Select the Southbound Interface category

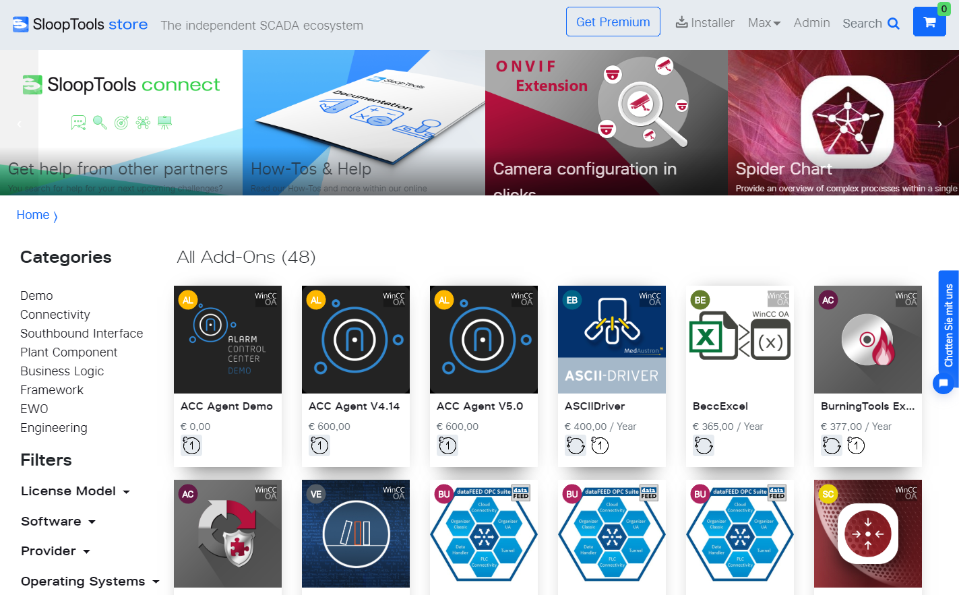(82, 334)
